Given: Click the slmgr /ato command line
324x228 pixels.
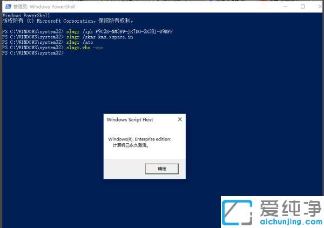Looking at the screenshot, I should point(48,42).
